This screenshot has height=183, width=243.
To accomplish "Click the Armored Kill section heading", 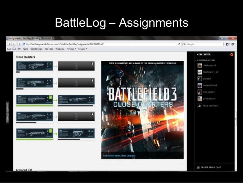I will pyautogui.click(x=24, y=170).
